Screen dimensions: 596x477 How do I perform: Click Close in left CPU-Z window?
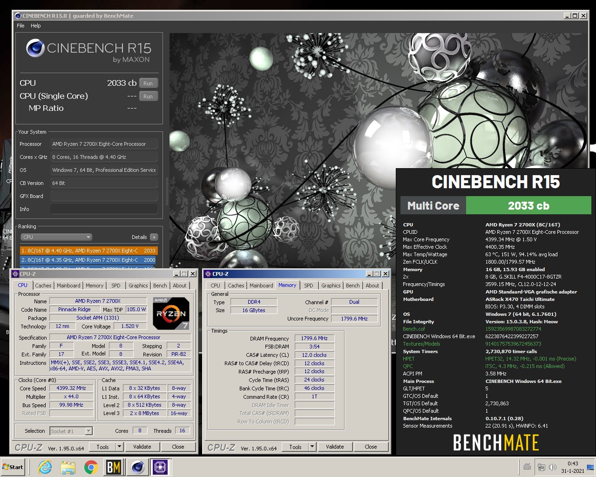point(178,447)
